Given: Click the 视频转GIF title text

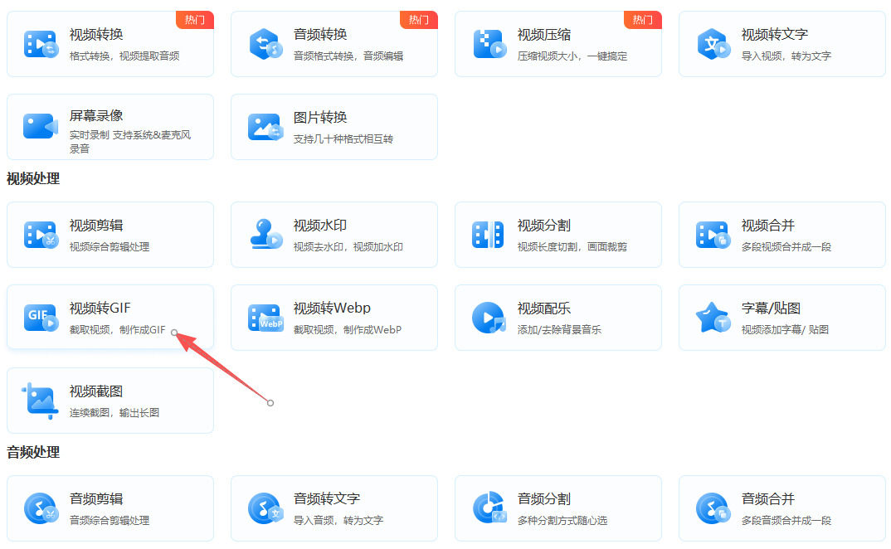Looking at the screenshot, I should [100, 308].
